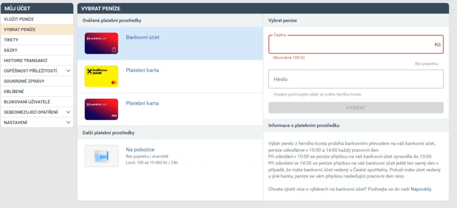Click the wallet icon for Na pobočce

[x=102, y=156]
